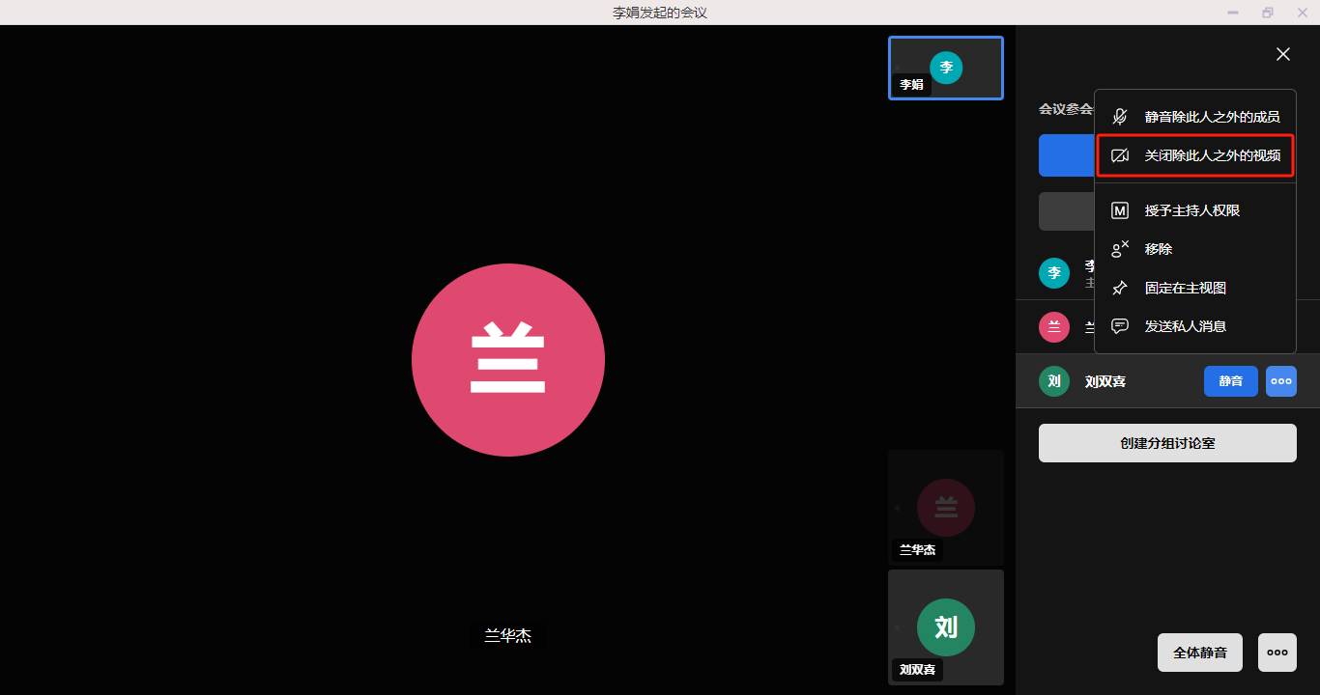Click the remove participant icon
This screenshot has width=1320, height=695.
tap(1120, 249)
